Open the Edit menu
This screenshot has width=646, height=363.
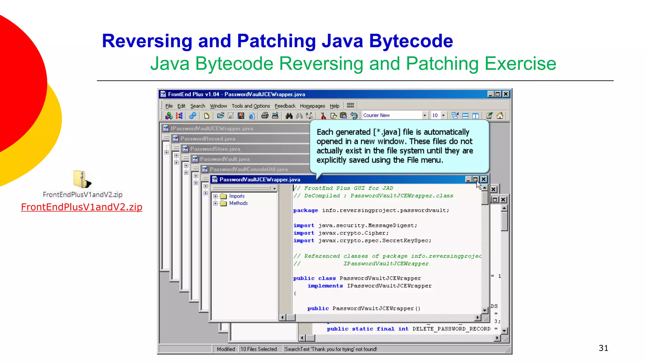[181, 106]
